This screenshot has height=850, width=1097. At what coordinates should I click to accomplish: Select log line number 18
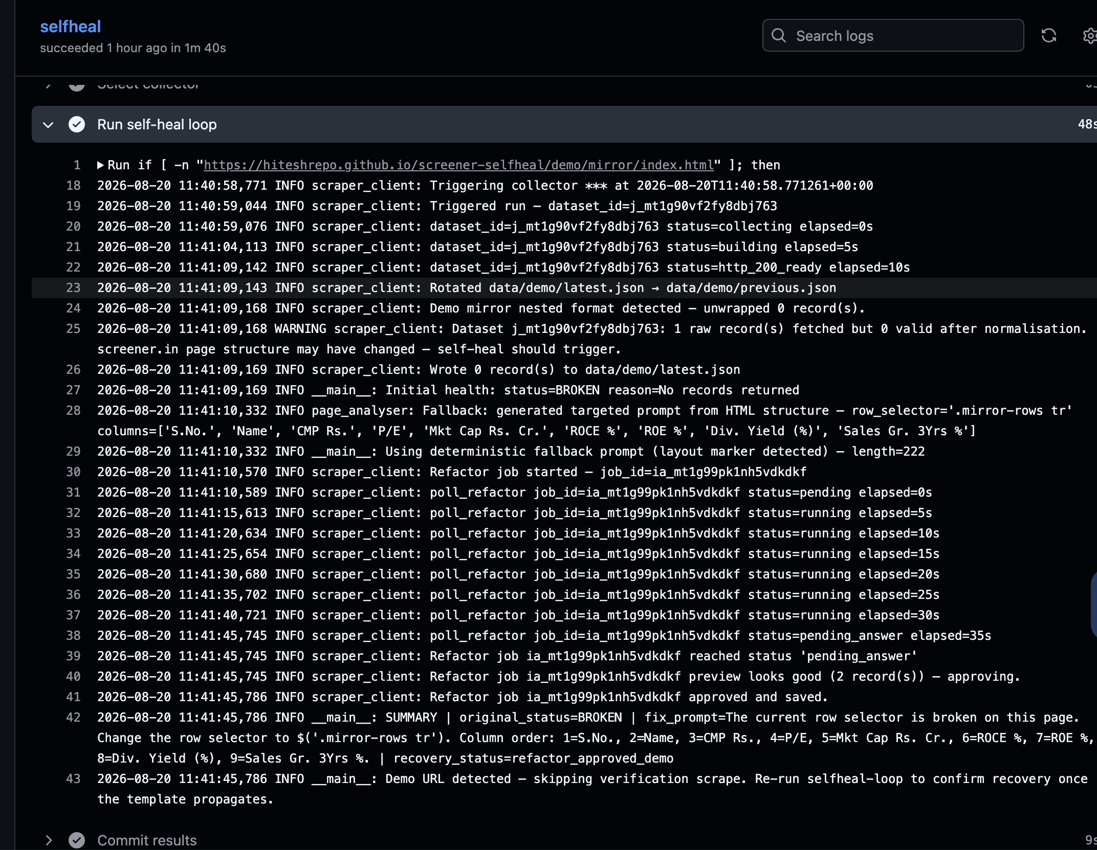(x=73, y=186)
